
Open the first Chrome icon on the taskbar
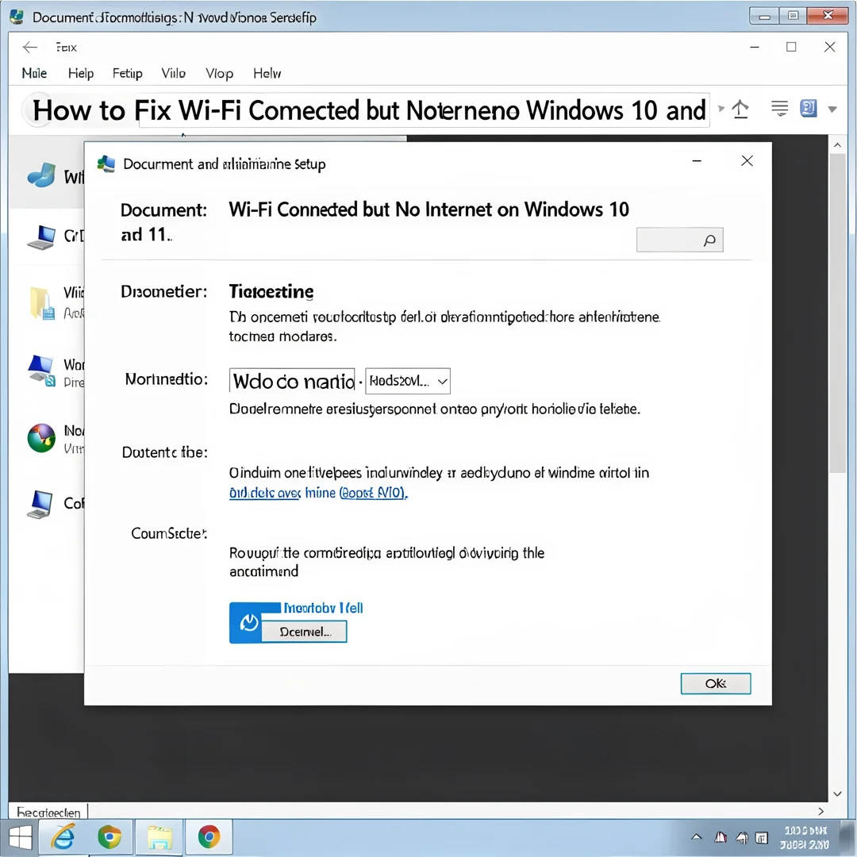point(110,837)
